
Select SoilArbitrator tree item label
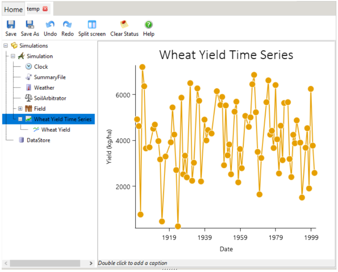click(50, 98)
